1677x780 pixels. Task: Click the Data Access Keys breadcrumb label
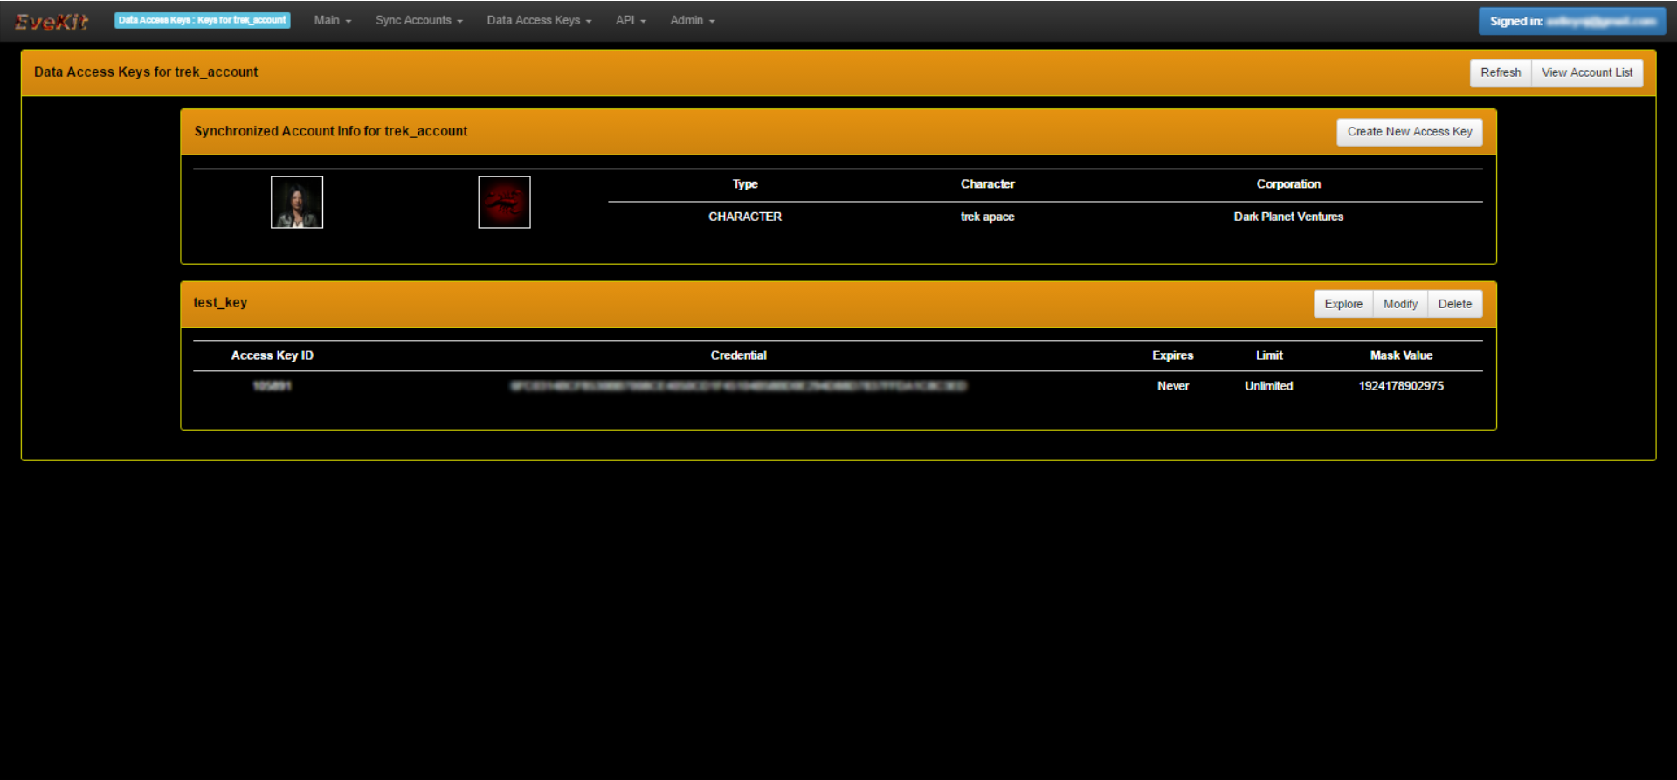point(202,20)
